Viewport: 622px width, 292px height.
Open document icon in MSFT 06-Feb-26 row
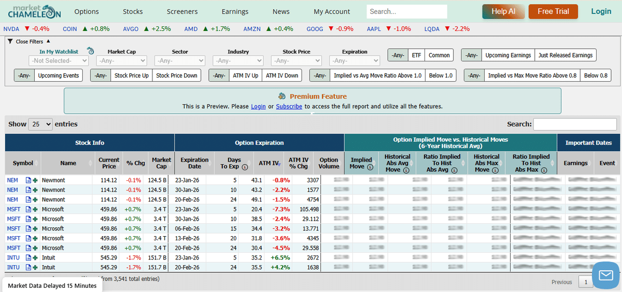pyautogui.click(x=29, y=228)
